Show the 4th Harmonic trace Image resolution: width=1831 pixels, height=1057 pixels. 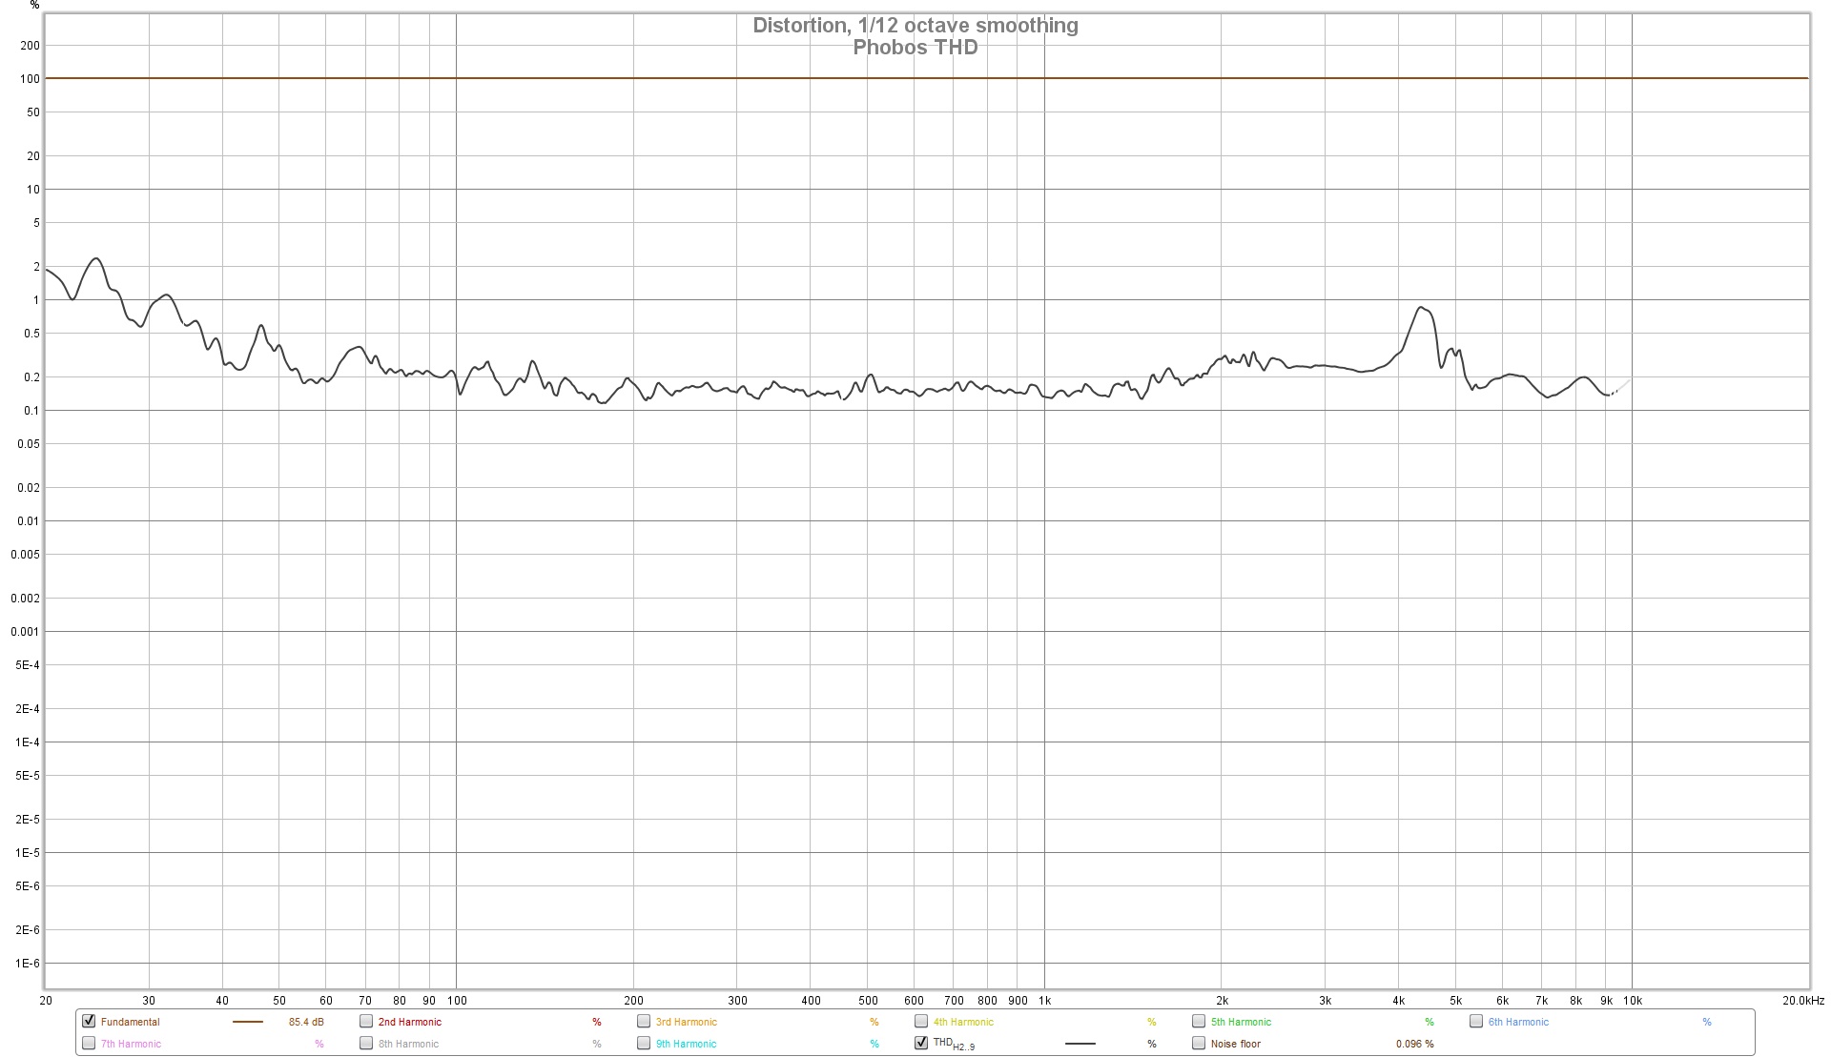(921, 1021)
